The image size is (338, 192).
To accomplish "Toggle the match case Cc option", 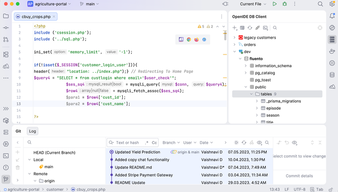I will 154,143.
